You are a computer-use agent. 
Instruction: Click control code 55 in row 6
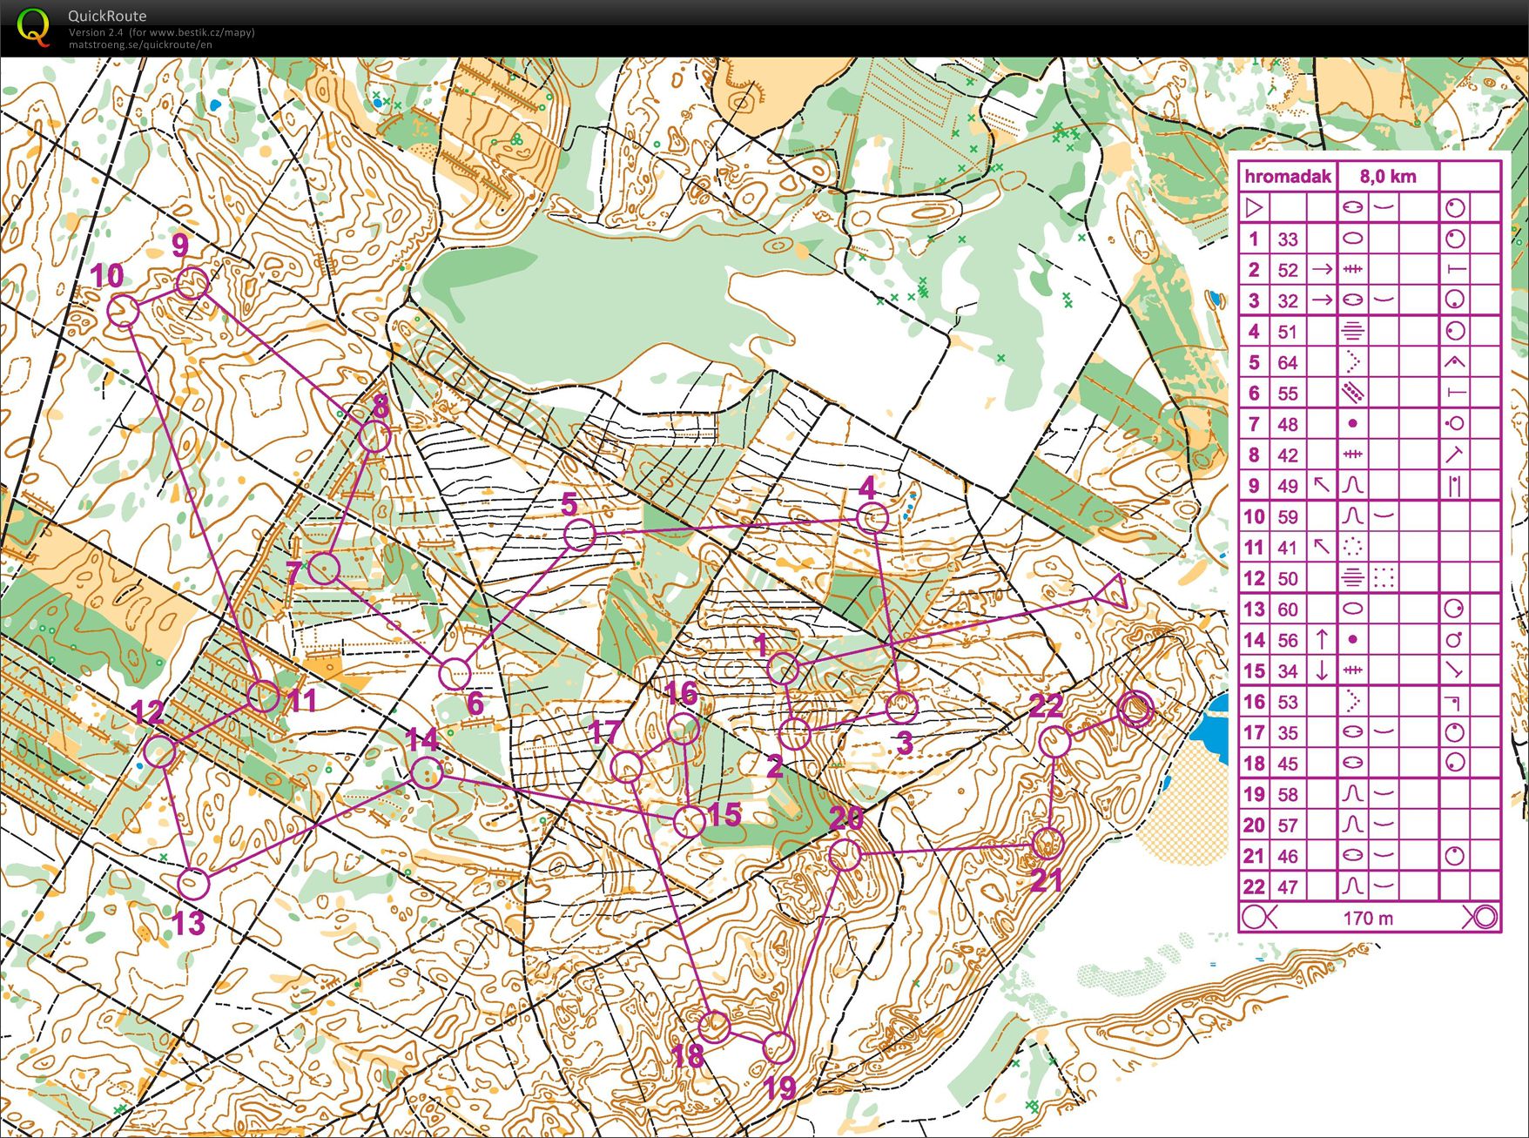(x=1288, y=394)
